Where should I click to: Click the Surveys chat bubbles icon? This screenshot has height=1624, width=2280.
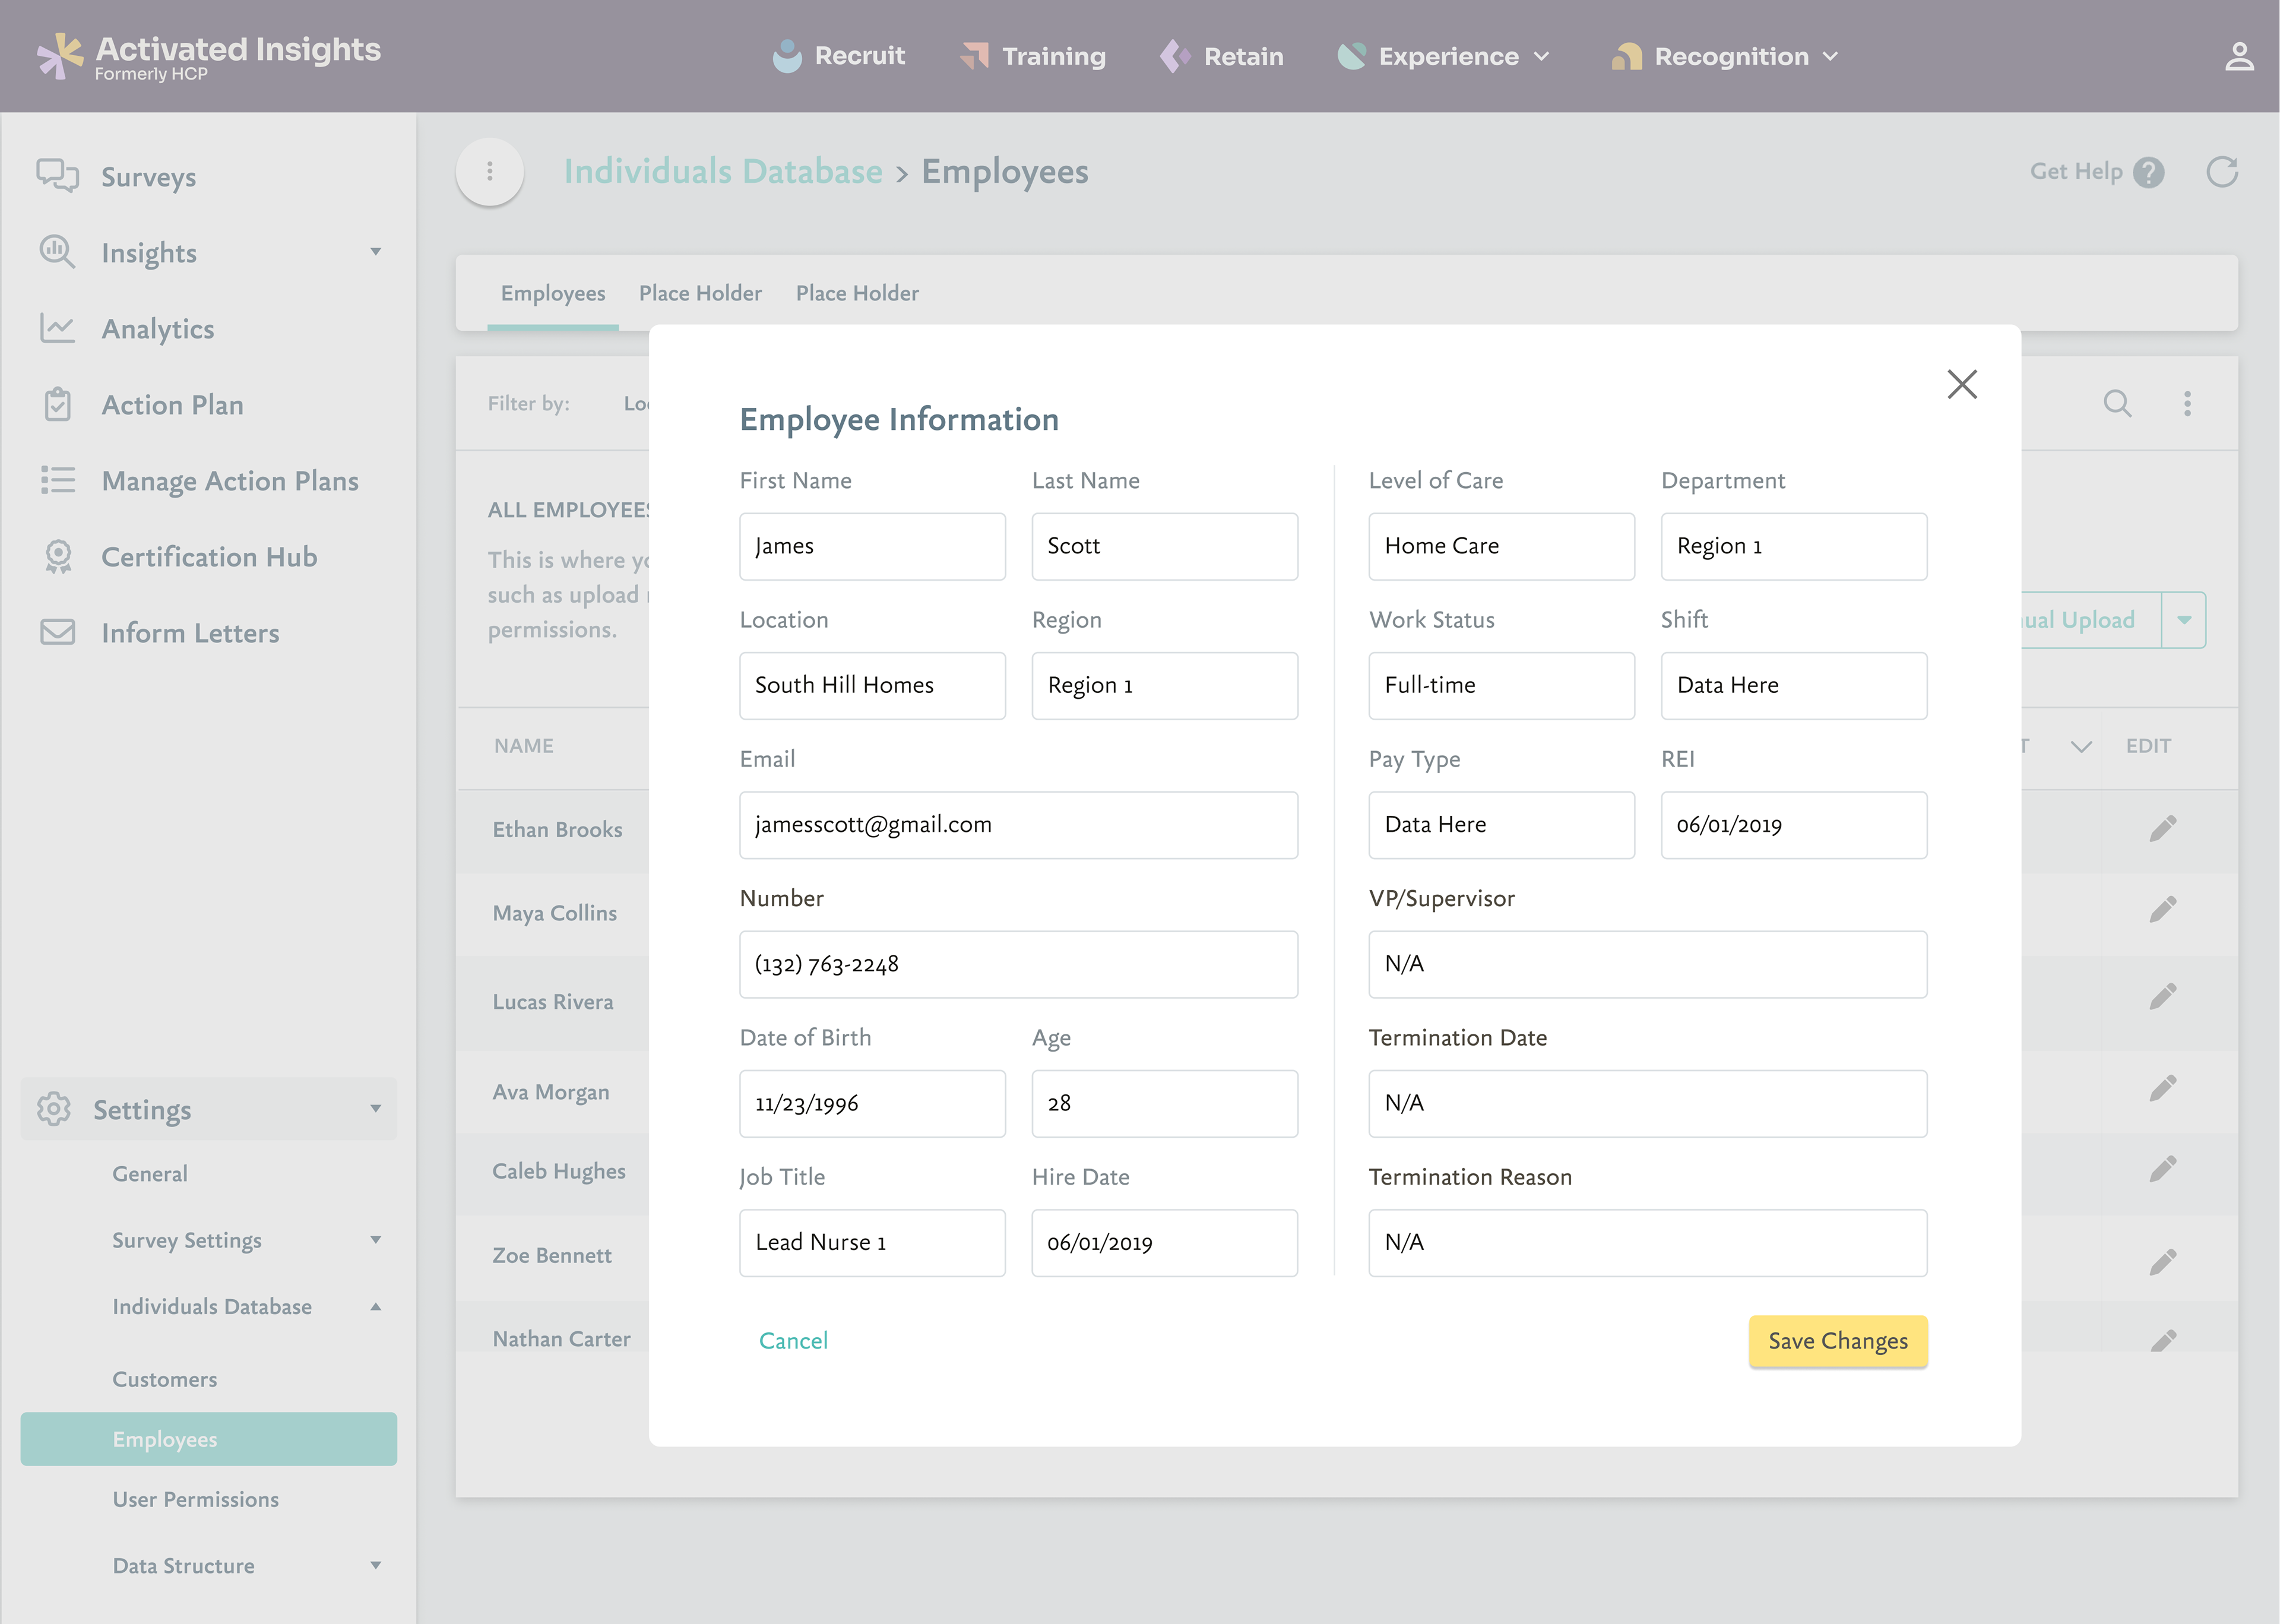(57, 175)
